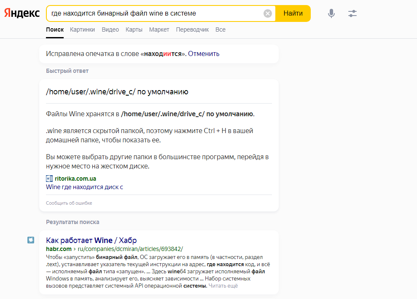Viewport: 417px width, 299px height.
Task: Expand snippet with Читать ещё
Action: [223, 286]
